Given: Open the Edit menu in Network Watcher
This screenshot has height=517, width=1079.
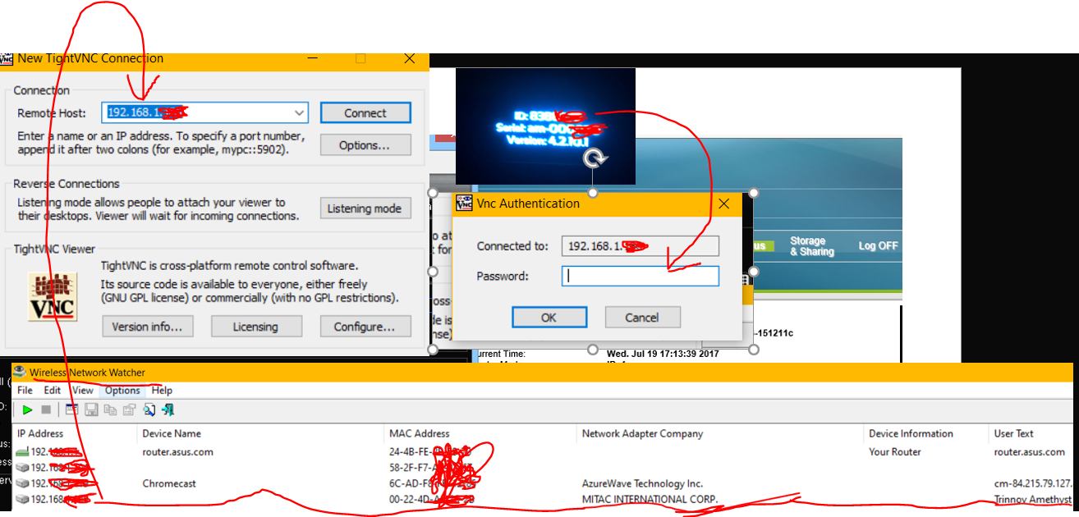Looking at the screenshot, I should point(53,391).
